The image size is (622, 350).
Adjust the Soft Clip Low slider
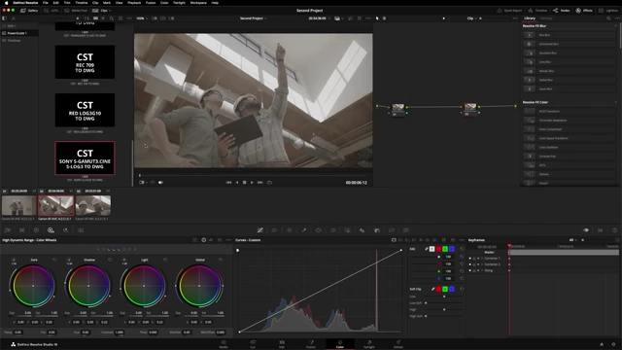[x=443, y=297]
